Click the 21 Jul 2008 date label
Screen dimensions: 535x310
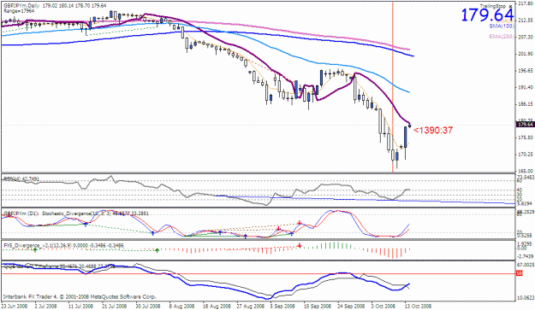tap(115, 306)
